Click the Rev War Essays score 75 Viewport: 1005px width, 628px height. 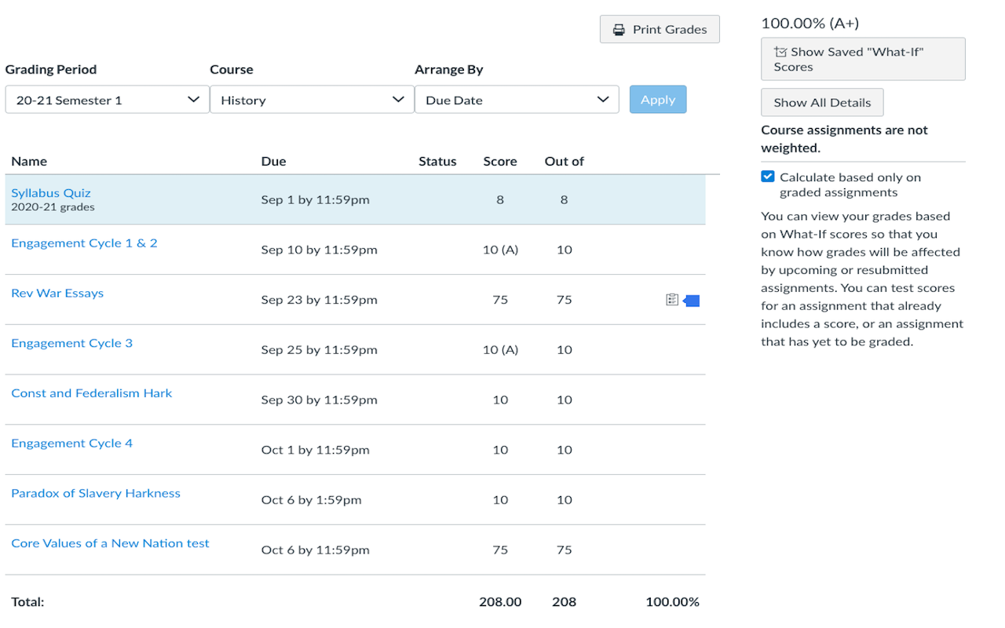[500, 300]
